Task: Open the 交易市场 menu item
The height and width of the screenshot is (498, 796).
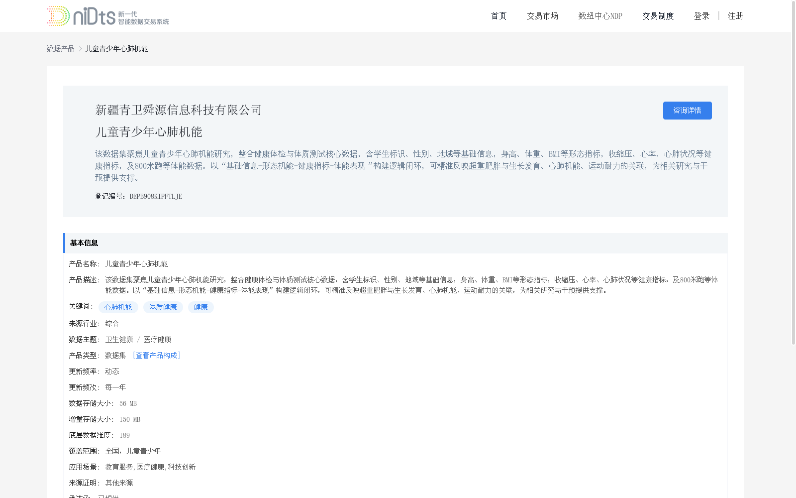Action: (x=542, y=16)
